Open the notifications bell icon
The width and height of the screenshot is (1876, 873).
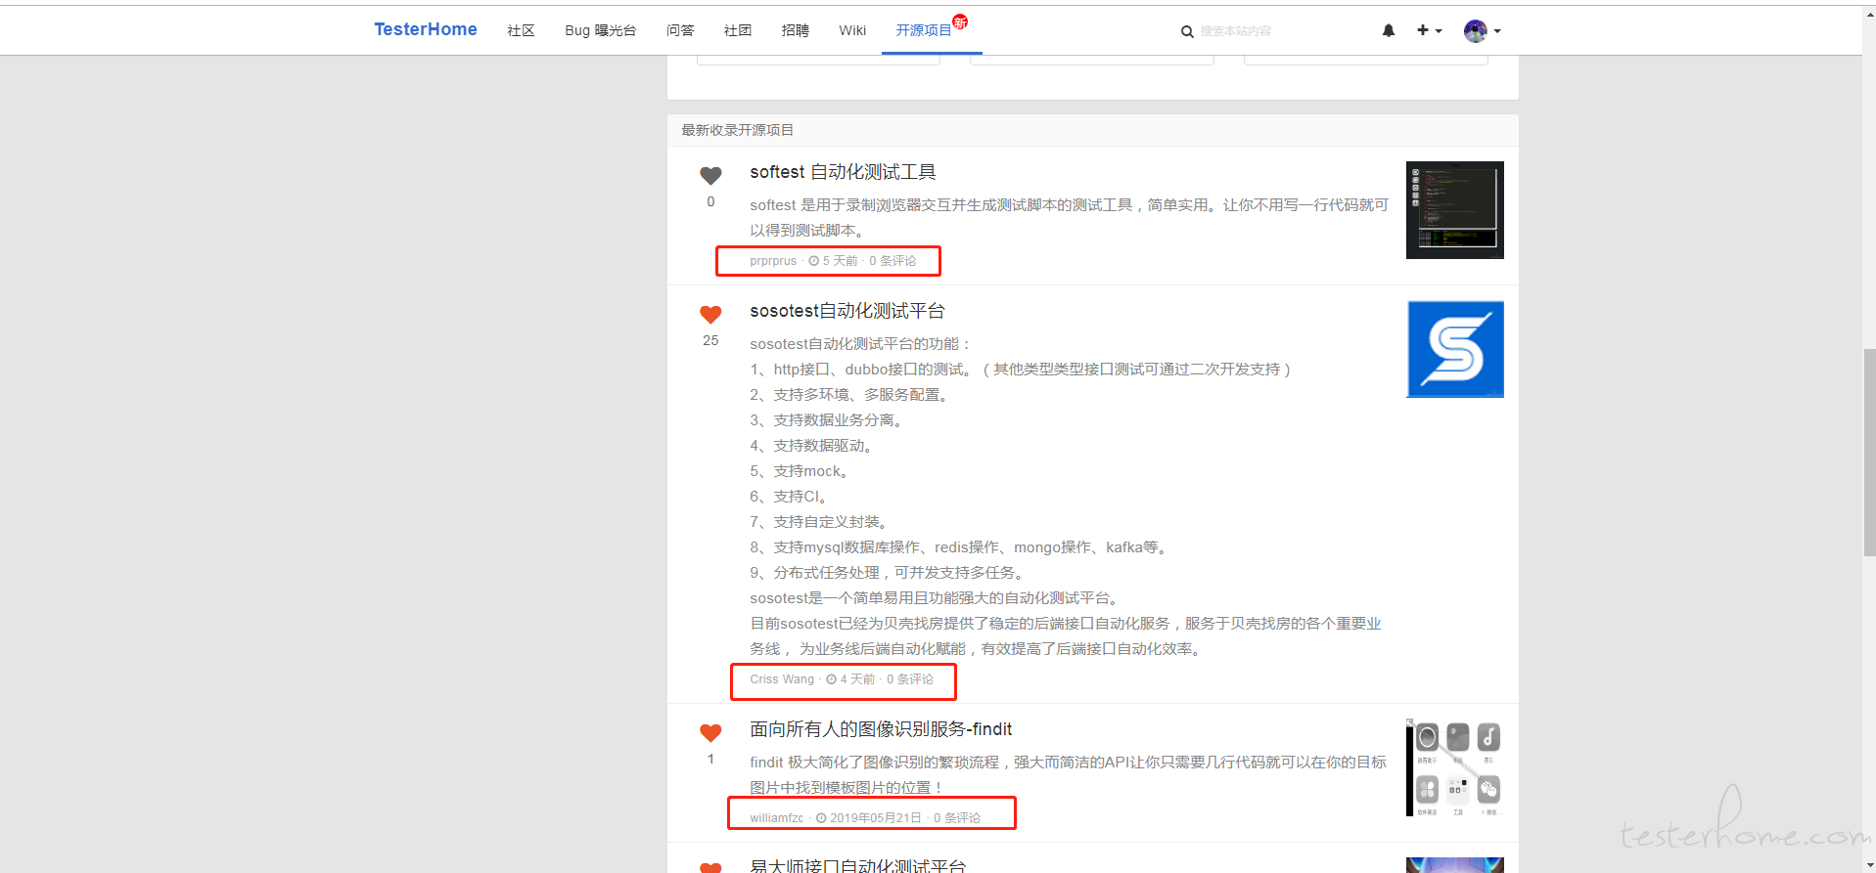(x=1388, y=30)
